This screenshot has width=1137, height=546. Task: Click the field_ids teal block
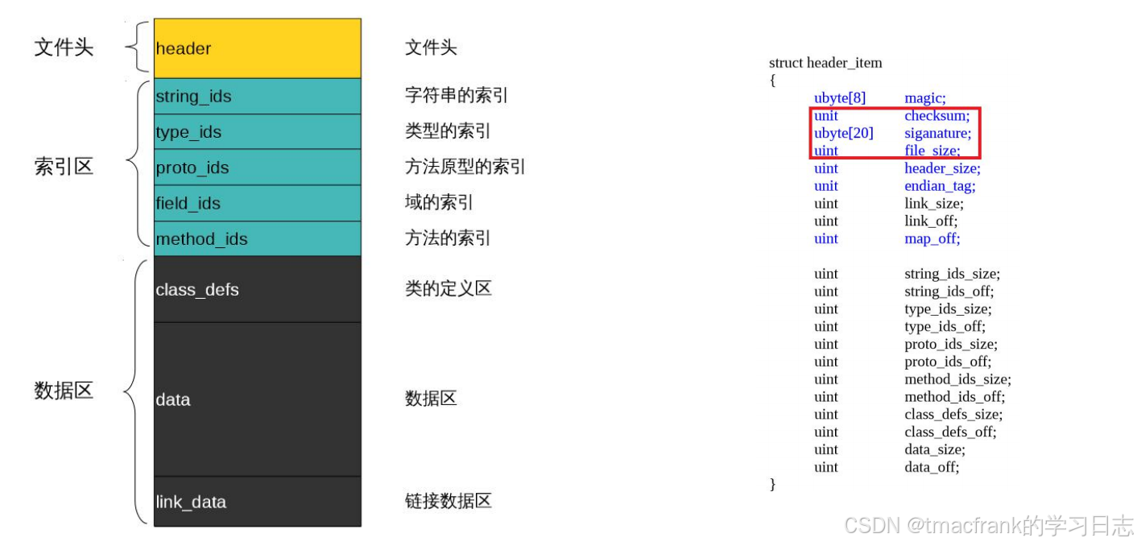point(258,203)
